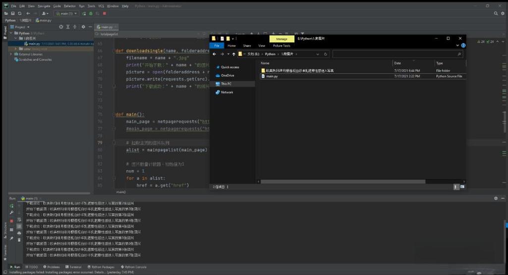This screenshot has height=275, width=508.
Task: Click the Collapse All icon in the Project panel
Action: (x=75, y=27)
